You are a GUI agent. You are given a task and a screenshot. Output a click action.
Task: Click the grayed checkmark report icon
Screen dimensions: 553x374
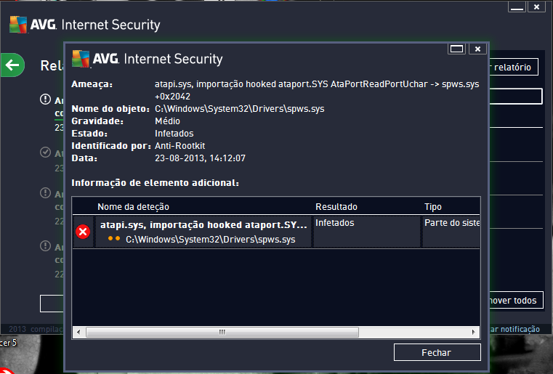46,153
